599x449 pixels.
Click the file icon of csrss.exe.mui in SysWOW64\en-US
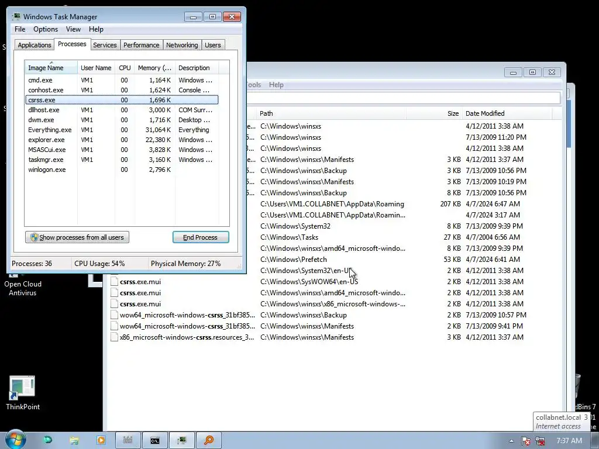pyautogui.click(x=114, y=282)
